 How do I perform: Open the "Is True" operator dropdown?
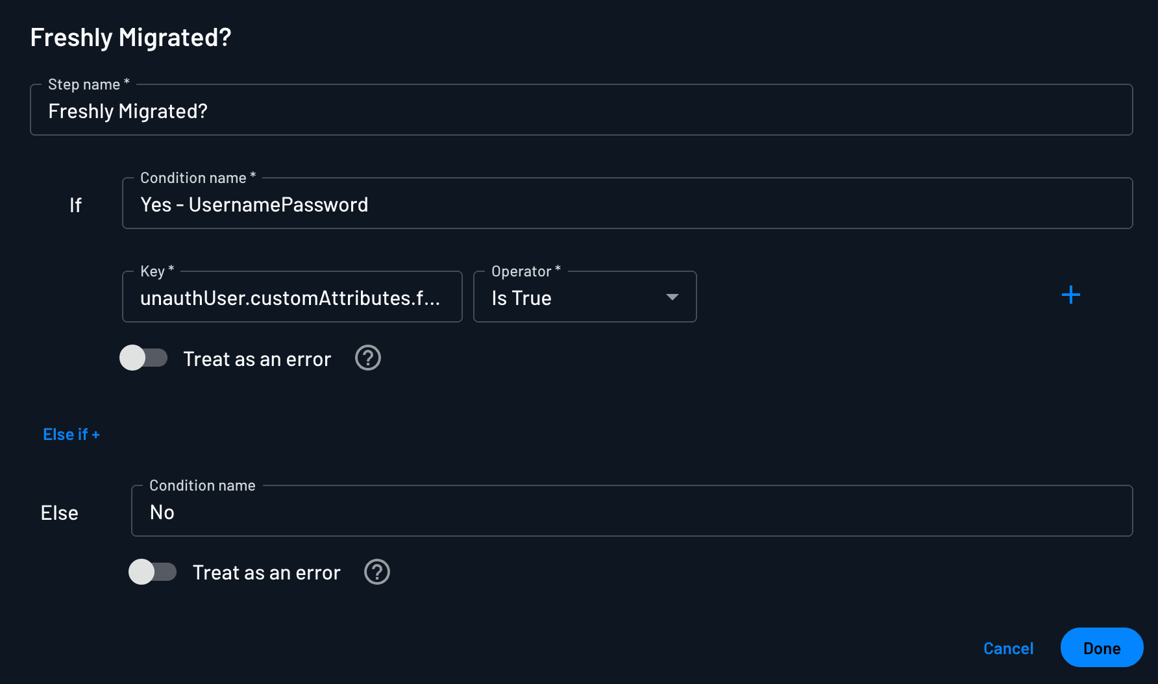[x=584, y=297]
